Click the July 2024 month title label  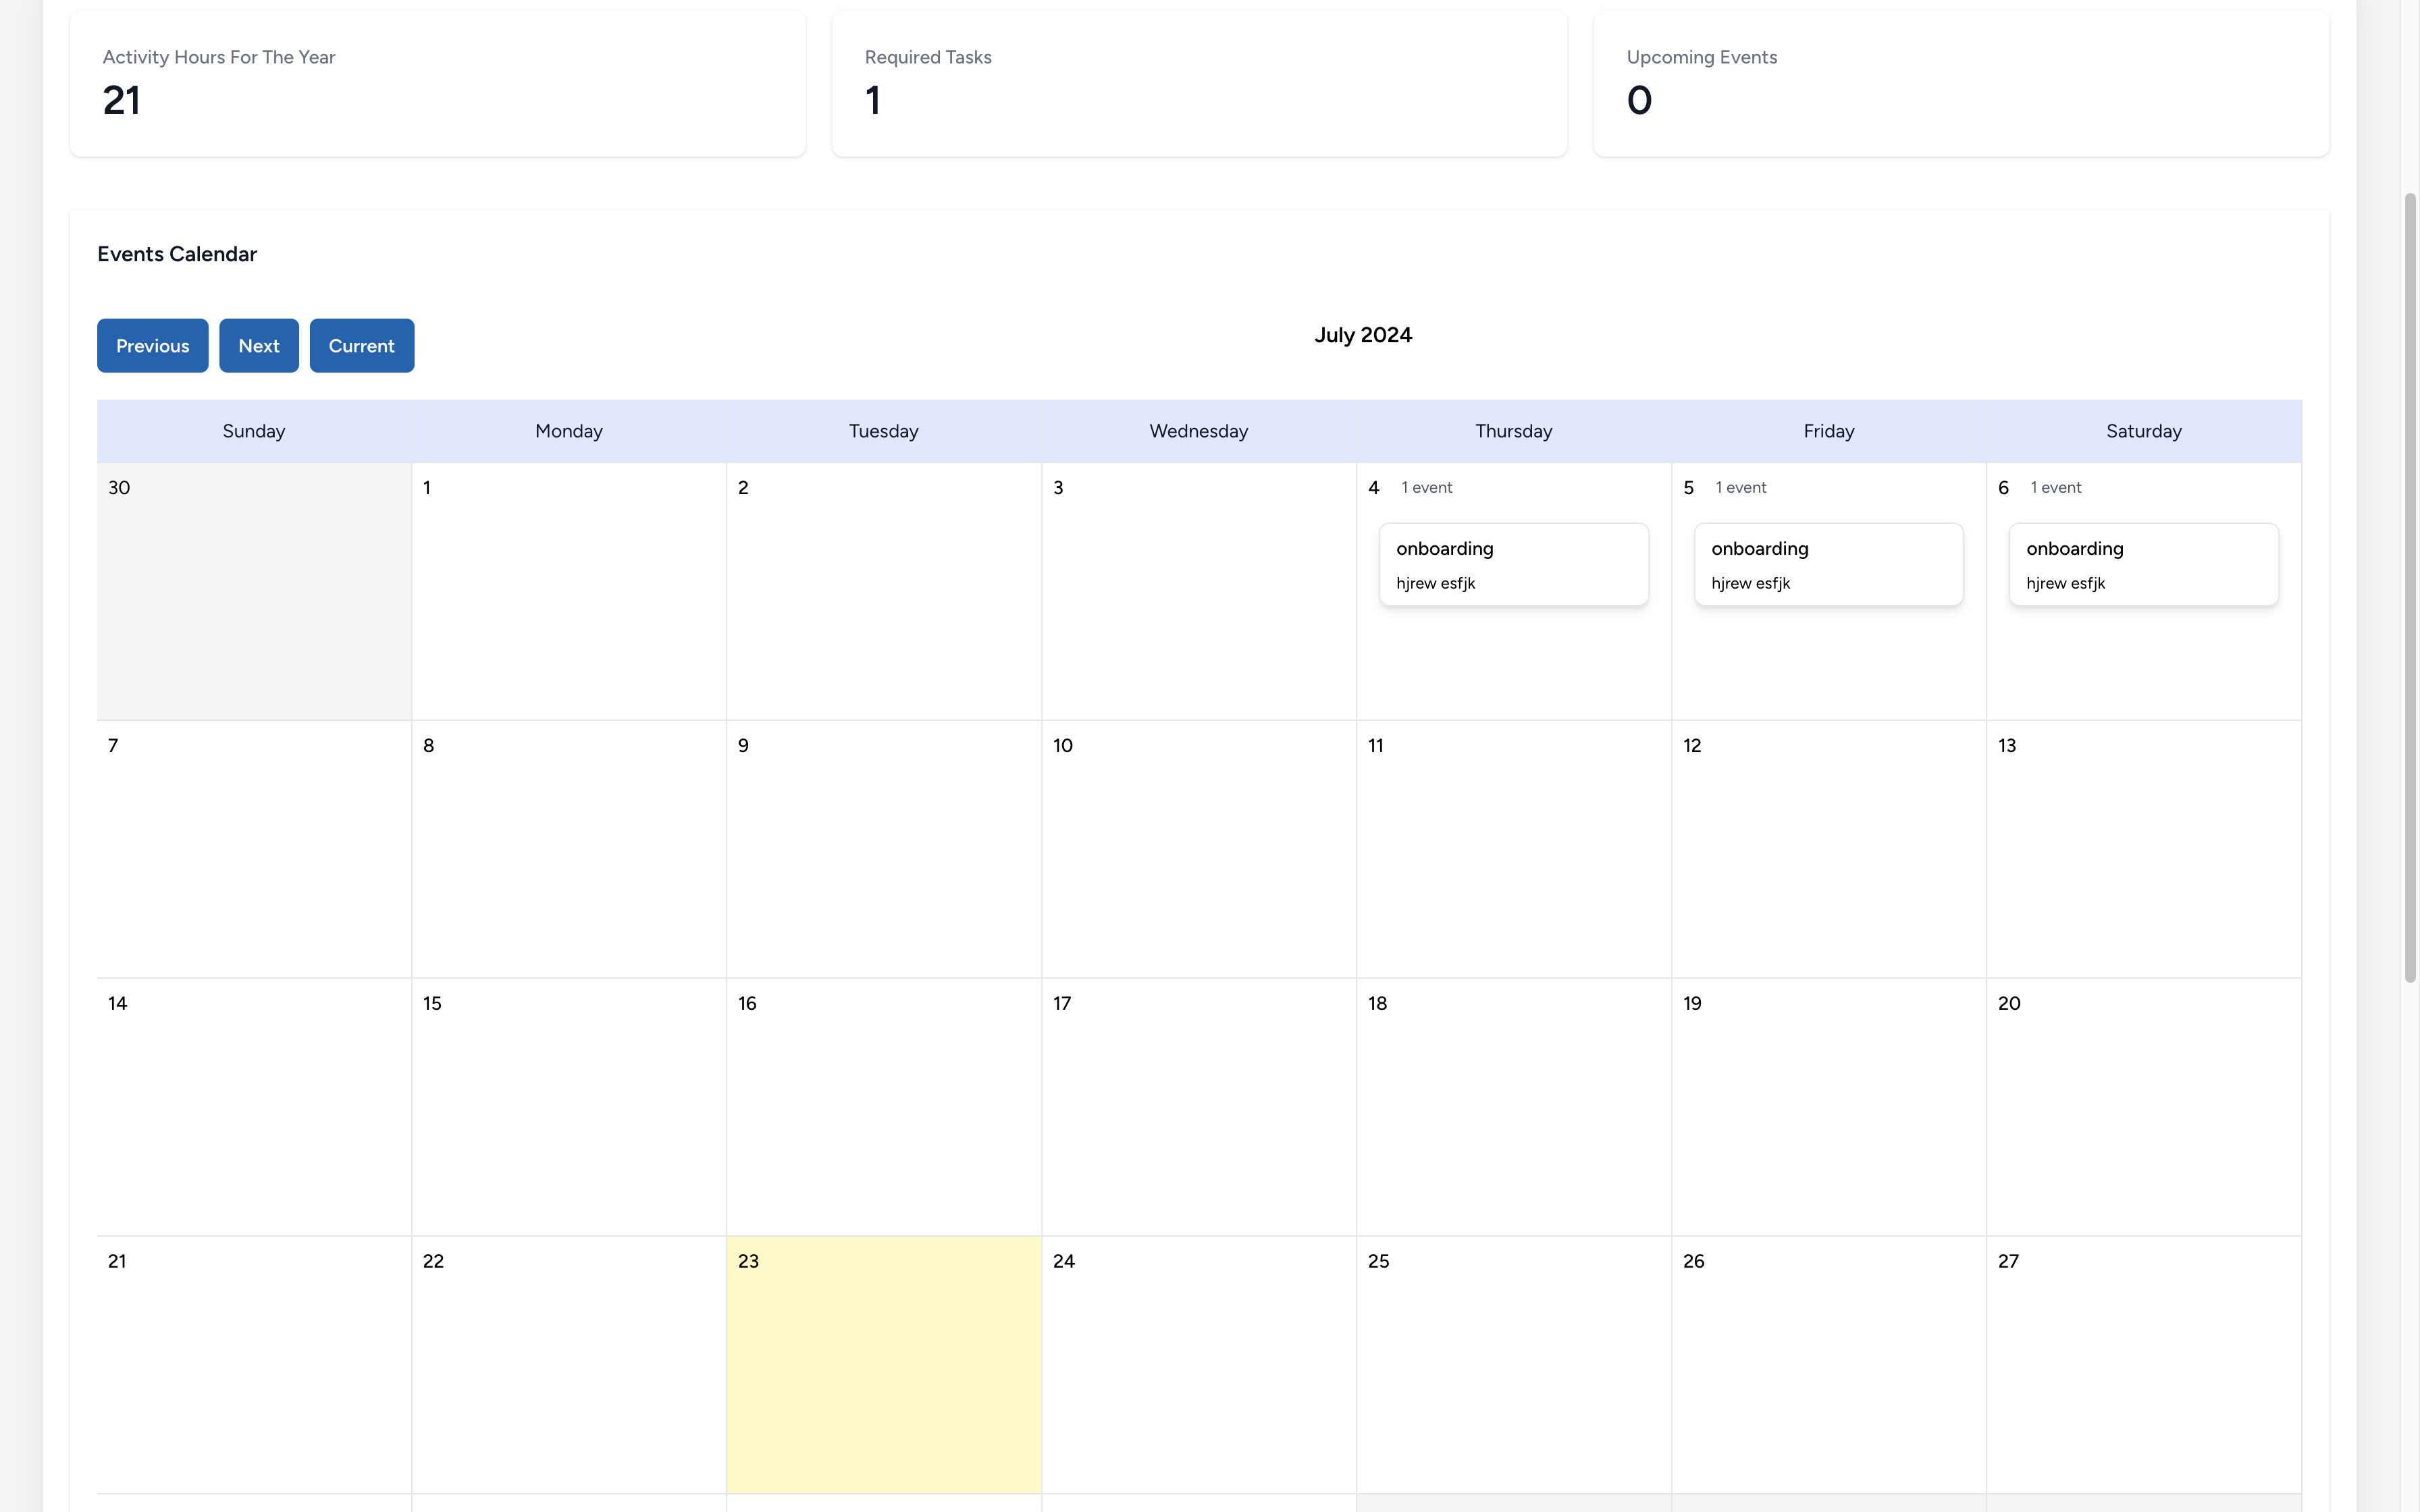(x=1364, y=334)
